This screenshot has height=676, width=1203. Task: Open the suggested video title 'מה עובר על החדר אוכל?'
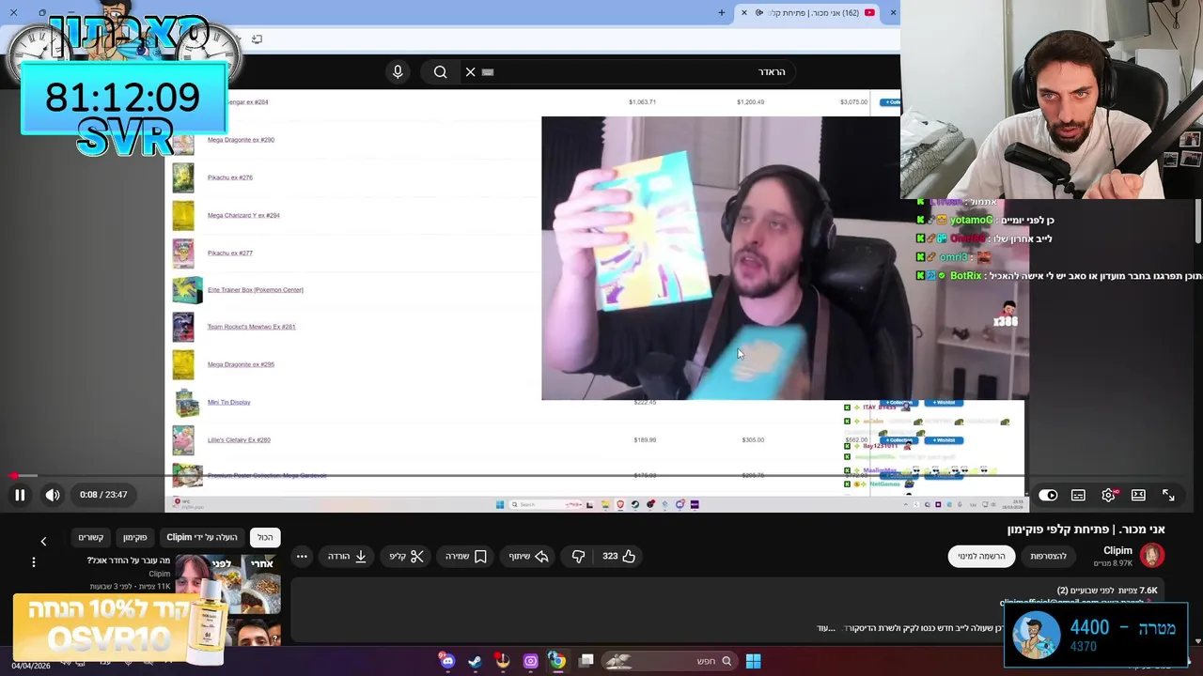[128, 561]
